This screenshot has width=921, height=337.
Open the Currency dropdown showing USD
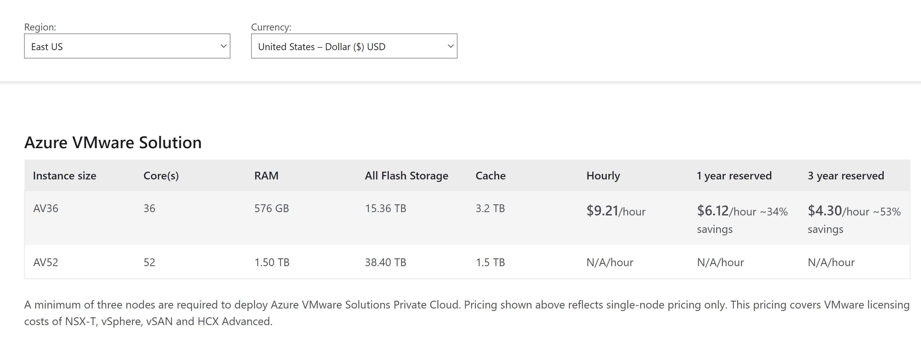(x=354, y=46)
